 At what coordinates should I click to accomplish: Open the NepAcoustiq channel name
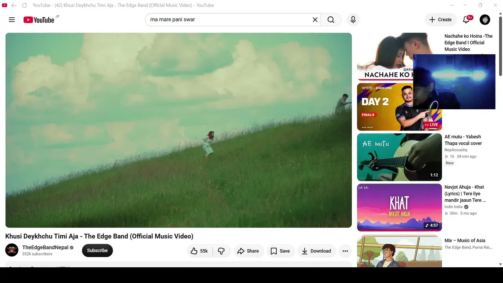point(456,150)
